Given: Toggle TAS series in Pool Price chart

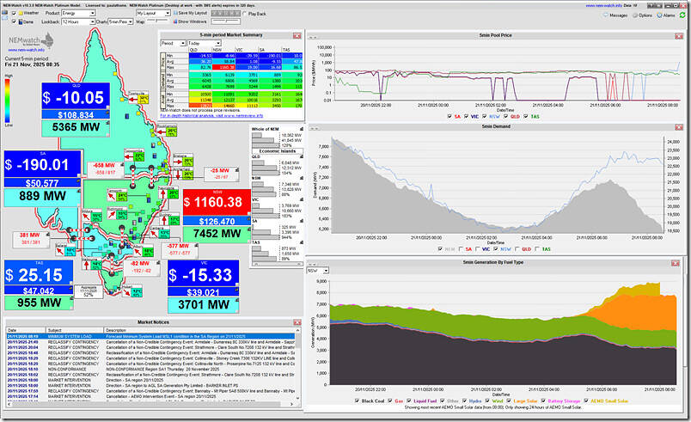Looking at the screenshot, I should [x=526, y=117].
